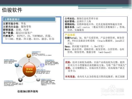Click the line starting V·ONE、奥康
This screenshot has height=99, width=132.
(x=30, y=39)
